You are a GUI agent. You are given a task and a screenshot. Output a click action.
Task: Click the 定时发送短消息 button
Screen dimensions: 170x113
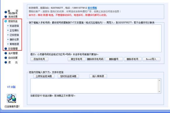point(68,76)
